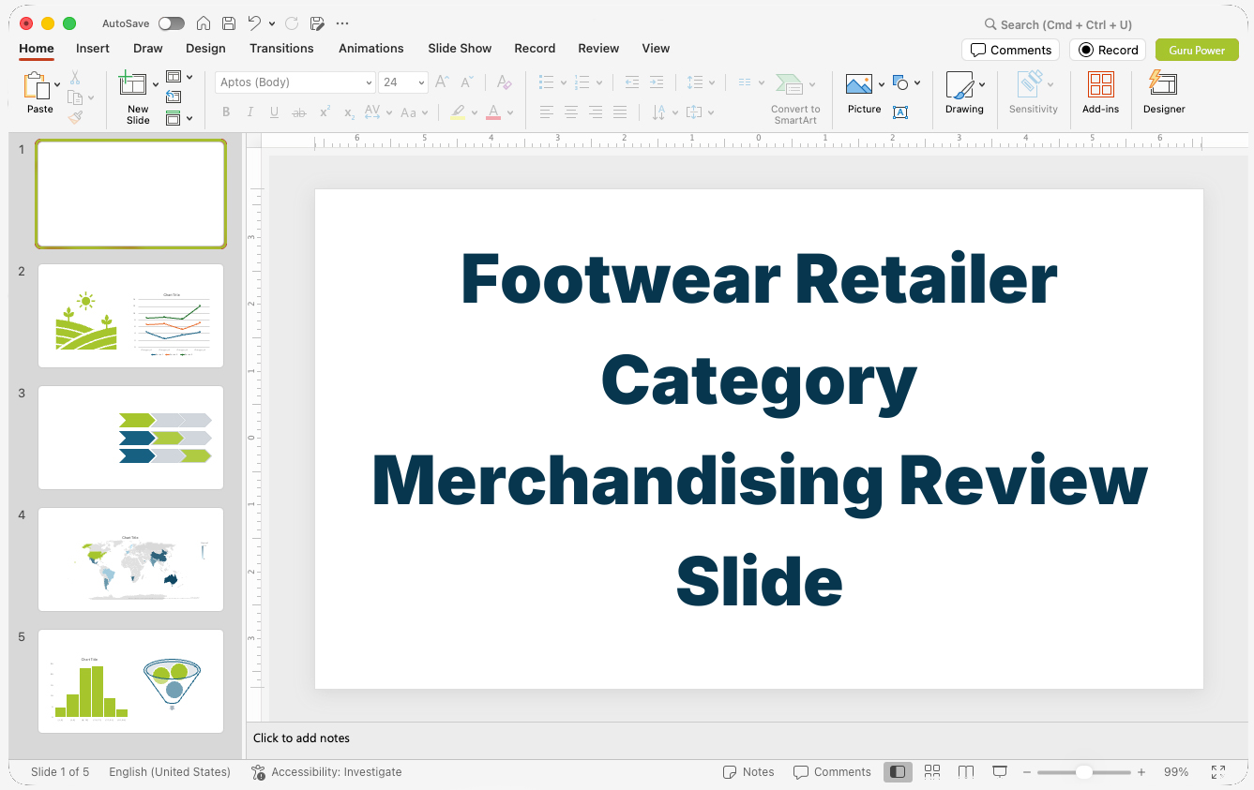Decrease font size with small A icon
Image resolution: width=1254 pixels, height=790 pixels.
pos(467,82)
